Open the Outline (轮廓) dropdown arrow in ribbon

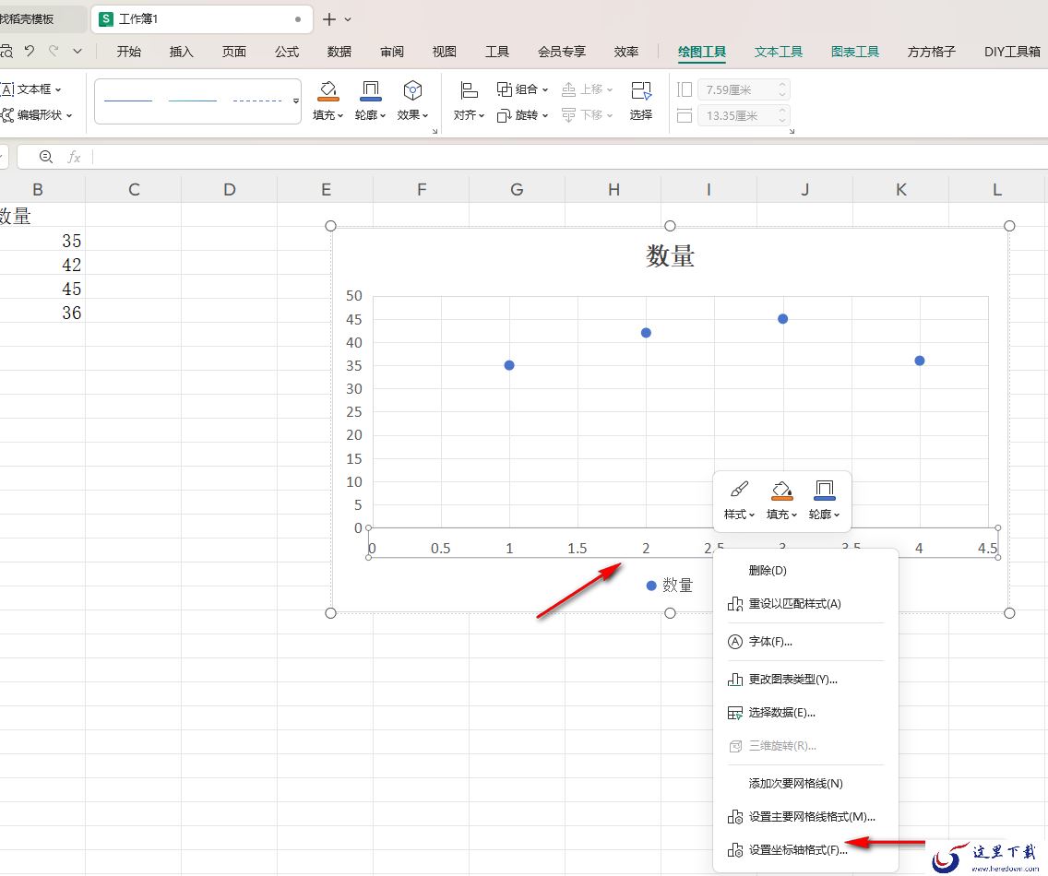click(383, 115)
